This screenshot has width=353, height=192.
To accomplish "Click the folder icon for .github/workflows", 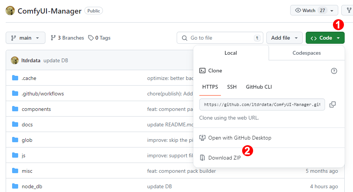I will (15, 93).
